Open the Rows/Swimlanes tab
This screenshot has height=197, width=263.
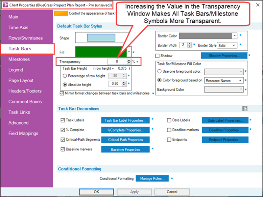pos(26,38)
